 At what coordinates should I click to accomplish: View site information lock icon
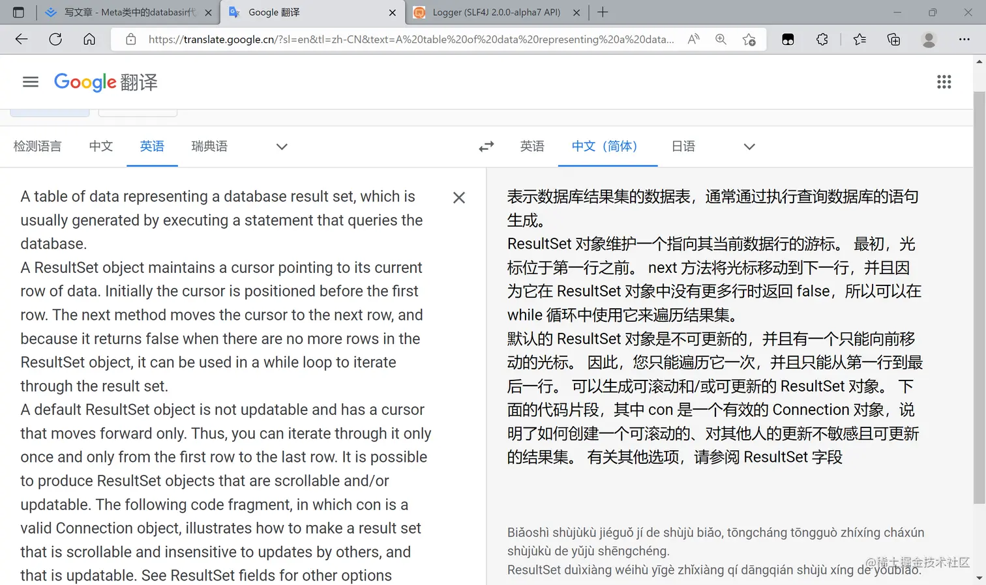pos(131,39)
